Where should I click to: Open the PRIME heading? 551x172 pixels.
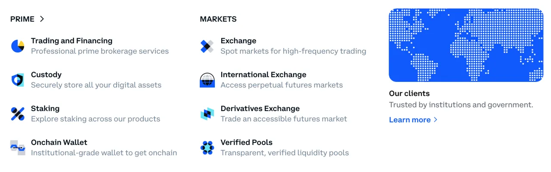point(22,19)
